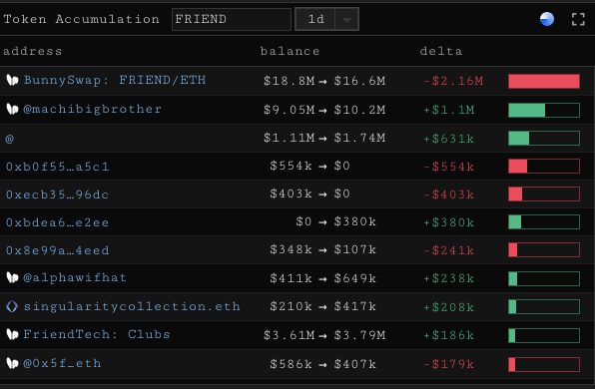Click the ENS icon beside singularitycollection.eth
Screen dimensions: 595x389
pyautogui.click(x=12, y=306)
